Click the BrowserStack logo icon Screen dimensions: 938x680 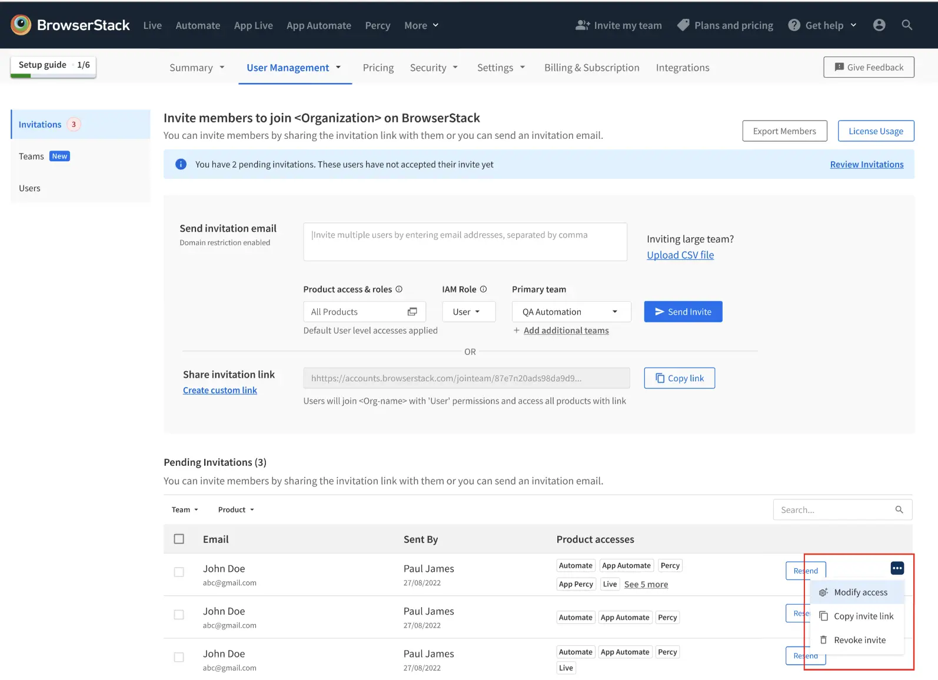pyautogui.click(x=21, y=25)
